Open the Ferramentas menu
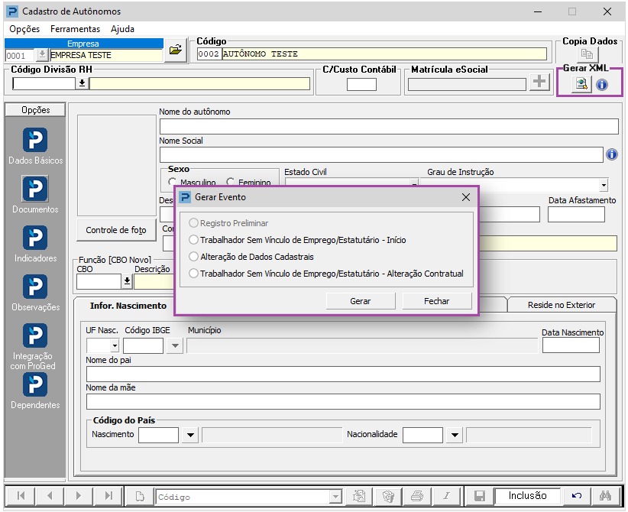Screen dimensions: 628x512 pos(76,29)
